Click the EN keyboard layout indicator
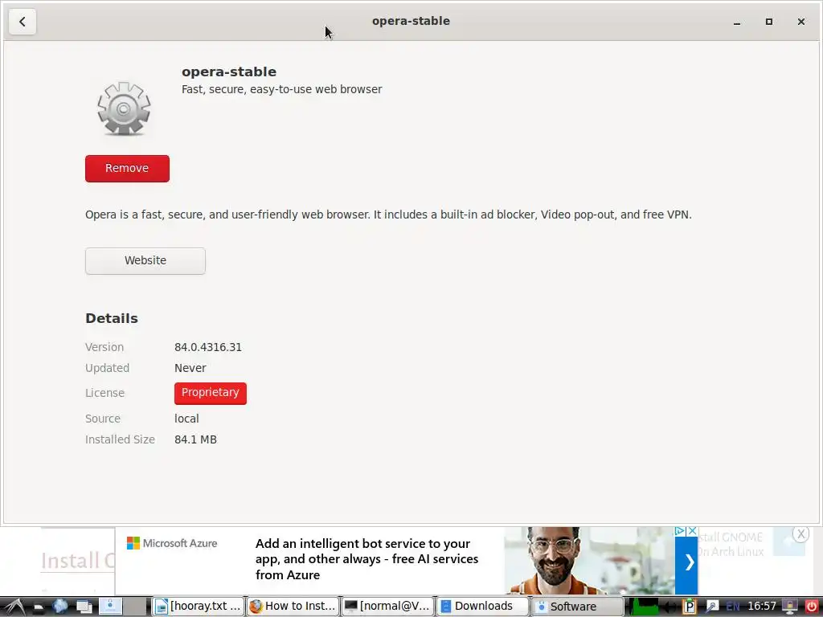 click(733, 607)
